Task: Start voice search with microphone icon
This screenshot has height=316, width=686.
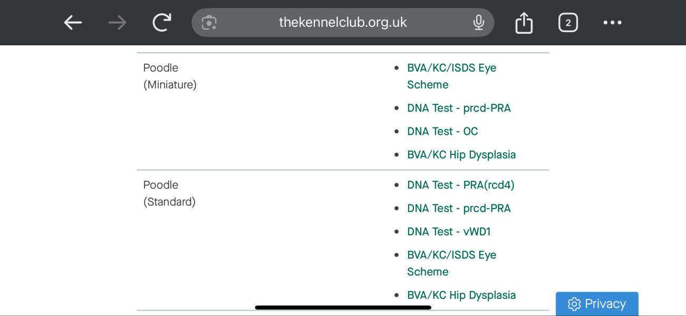Action: (x=478, y=23)
